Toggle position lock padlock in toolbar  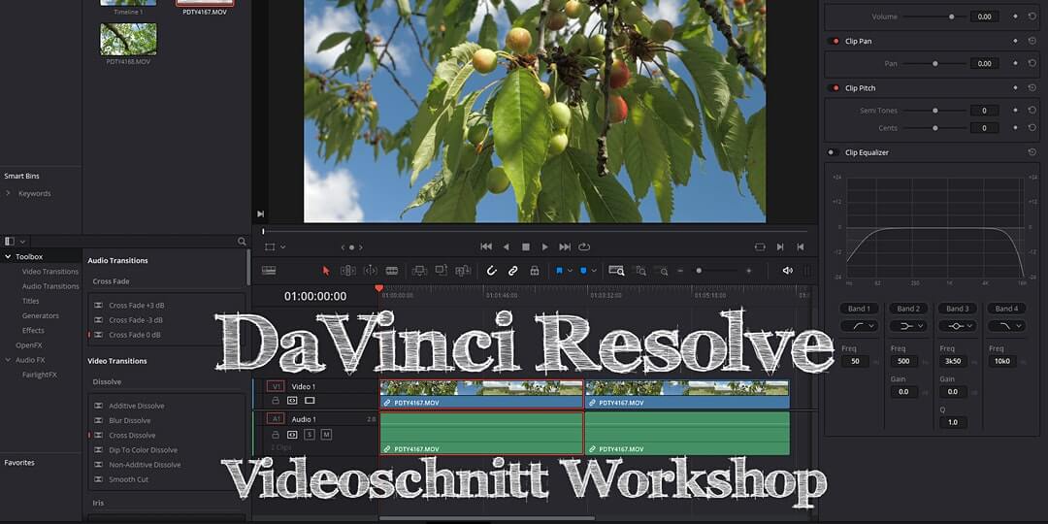pyautogui.click(x=534, y=271)
